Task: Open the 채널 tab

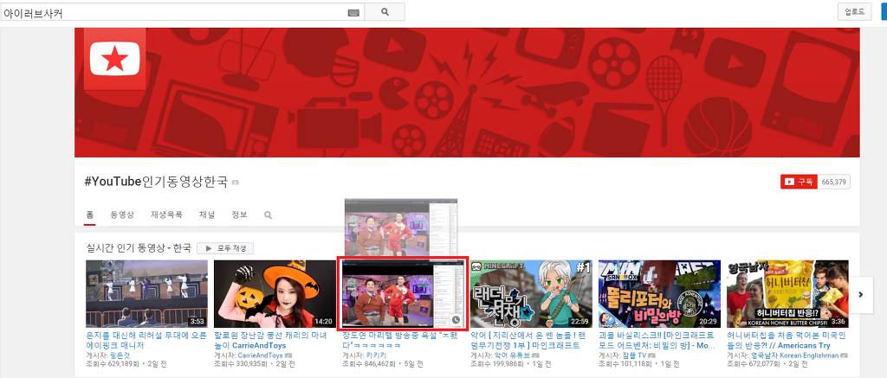Action: click(x=207, y=215)
